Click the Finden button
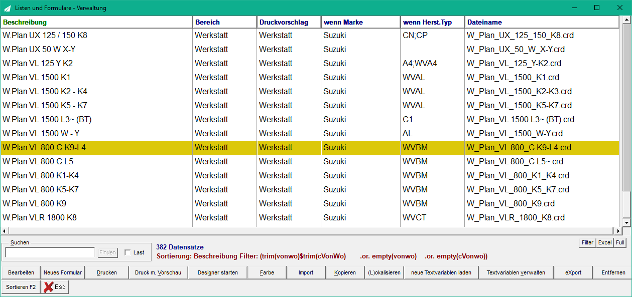 click(x=107, y=252)
